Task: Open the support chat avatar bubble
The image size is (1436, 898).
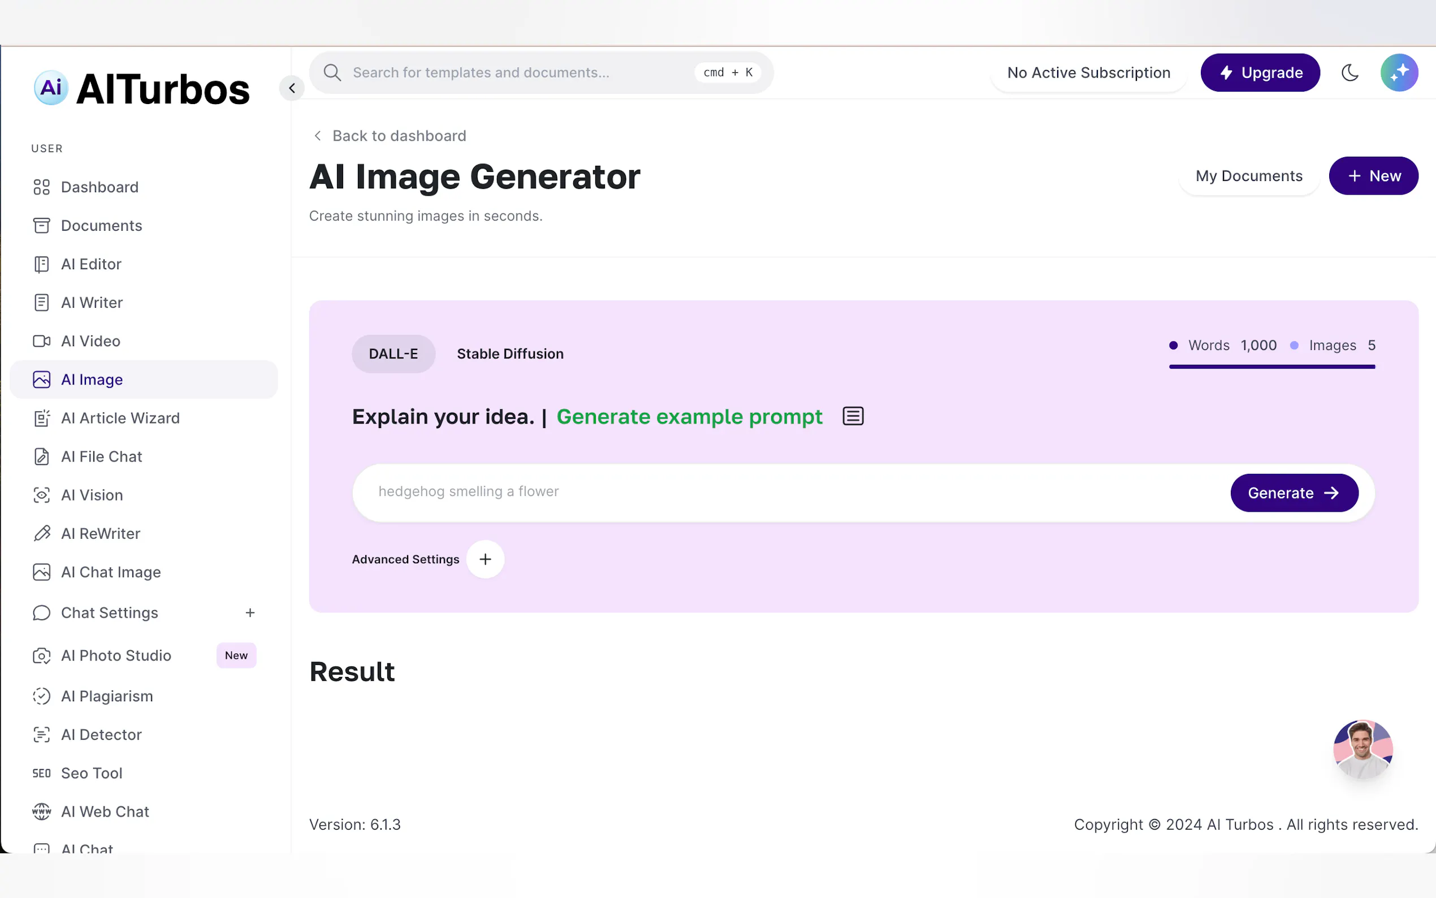Action: 1363,749
